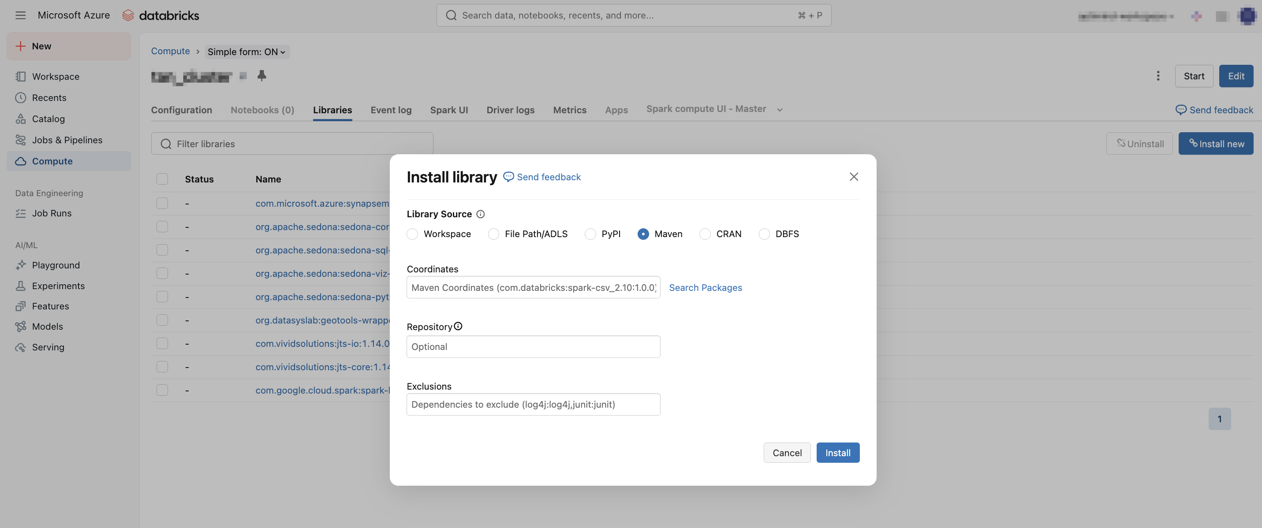1262x528 pixels.
Task: Open the Models page
Action: [x=47, y=326]
